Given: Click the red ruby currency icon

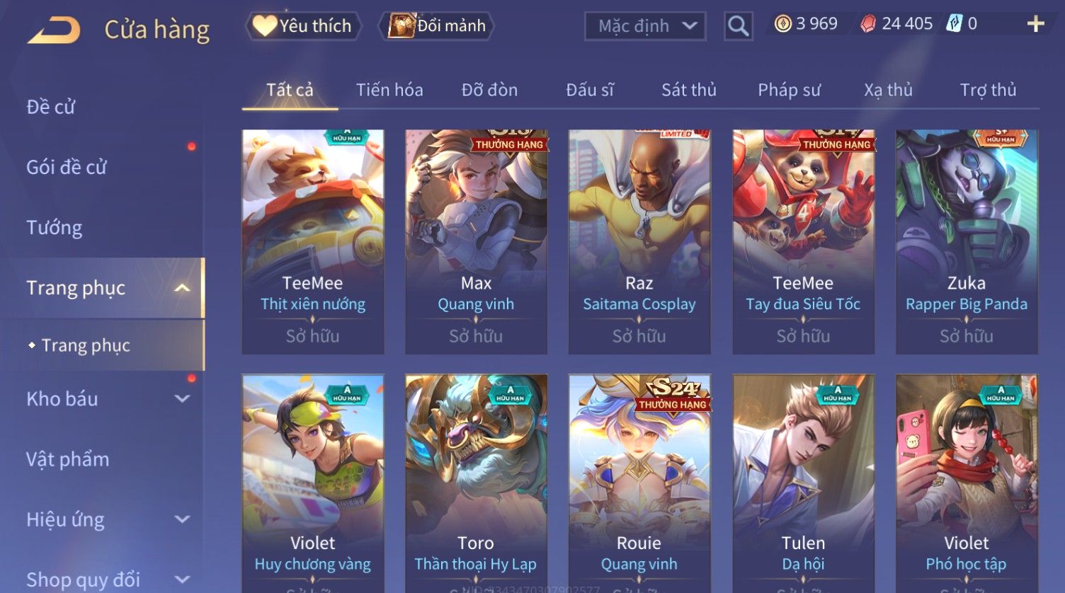Looking at the screenshot, I should 867,24.
